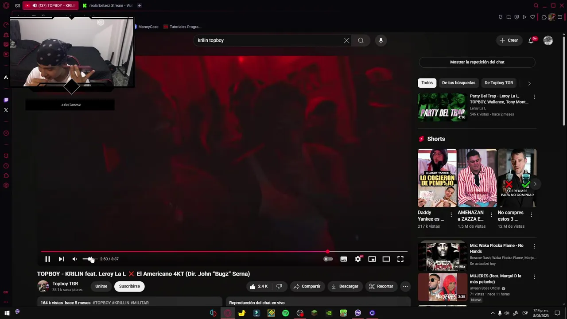Open options for Waka Flocka Flame mix
Viewport: 567px width, 319px height.
click(534, 246)
